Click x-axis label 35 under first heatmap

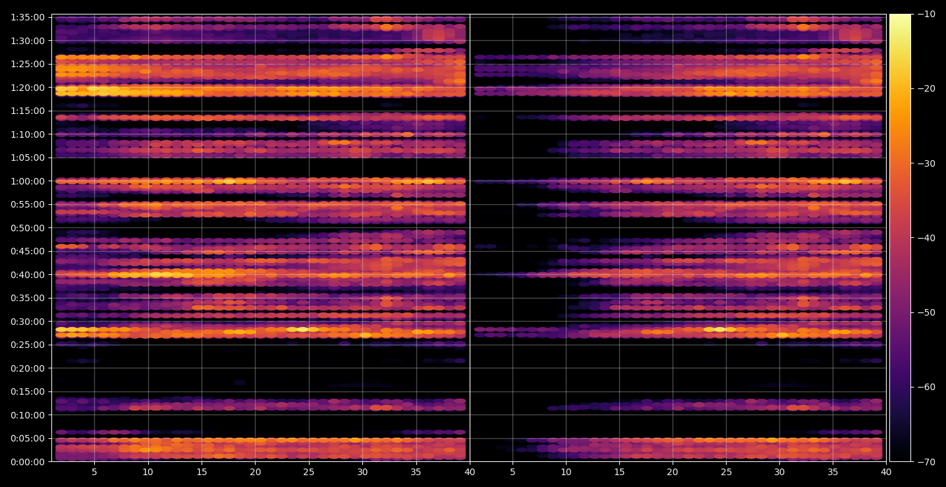pos(416,472)
